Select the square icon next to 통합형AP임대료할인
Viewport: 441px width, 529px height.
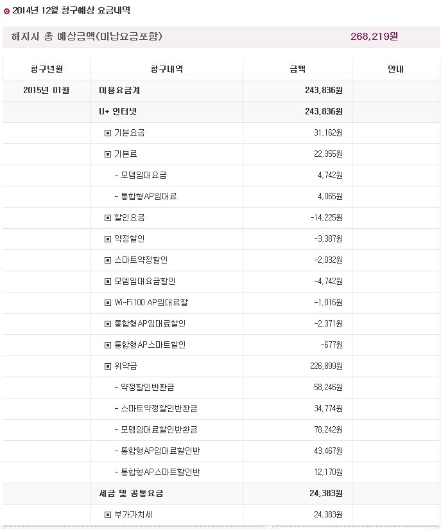coord(108,324)
